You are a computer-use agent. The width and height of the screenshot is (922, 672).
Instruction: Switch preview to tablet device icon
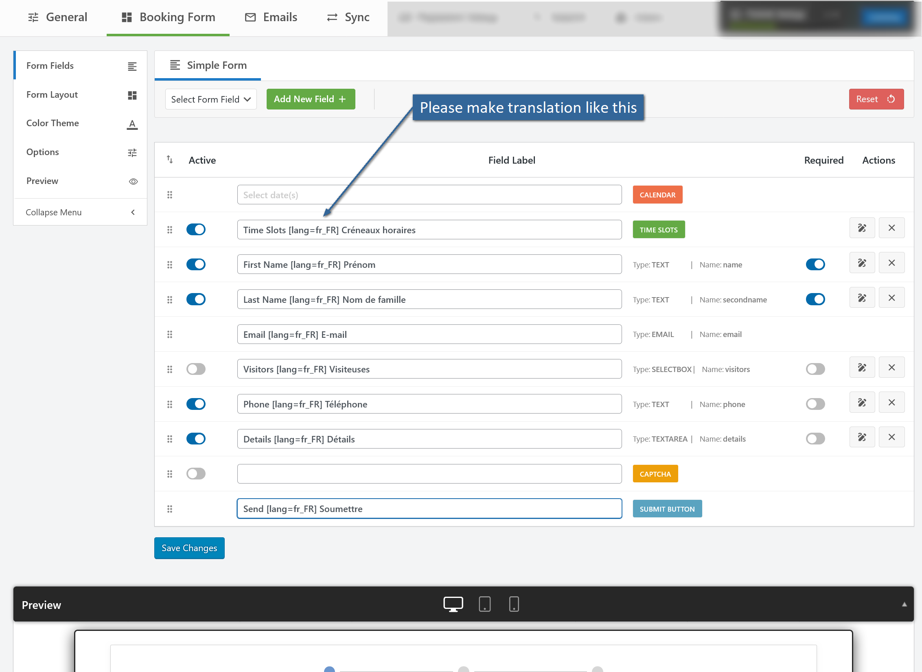tap(484, 604)
